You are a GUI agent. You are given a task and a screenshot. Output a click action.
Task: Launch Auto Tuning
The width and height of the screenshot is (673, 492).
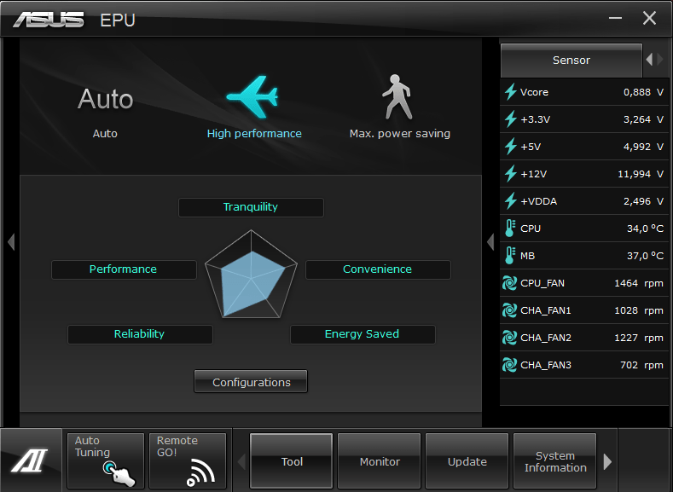[x=105, y=461]
